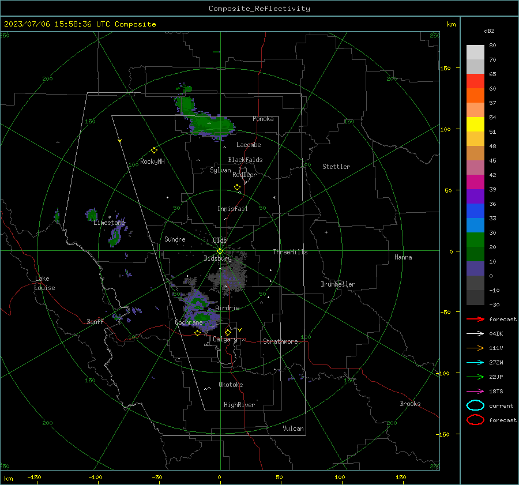Screen dimensions: 519x485
Task: Select the Blackfalds label
Action: 245,160
